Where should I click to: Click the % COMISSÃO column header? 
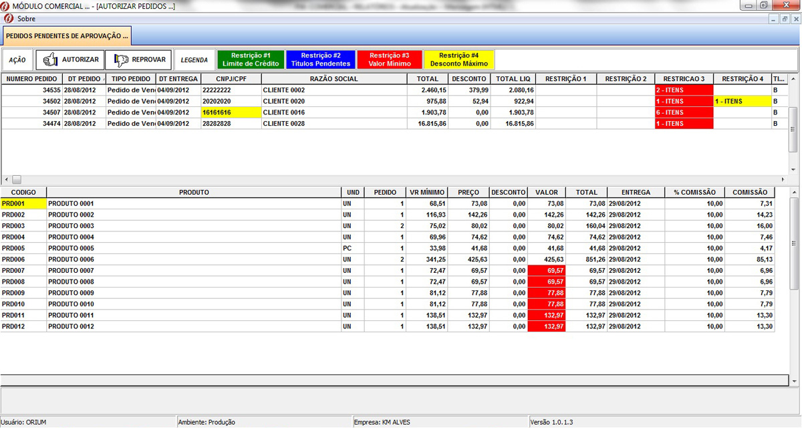click(694, 192)
